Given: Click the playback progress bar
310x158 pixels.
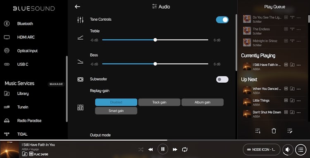Looking at the screenshot, I should (155, 140).
